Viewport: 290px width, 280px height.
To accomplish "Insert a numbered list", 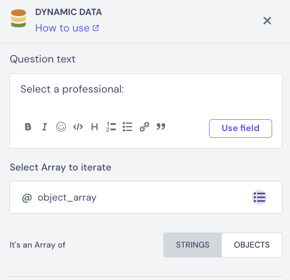I will click(111, 127).
